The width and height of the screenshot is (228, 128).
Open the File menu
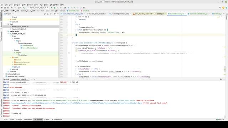coord(2,5)
